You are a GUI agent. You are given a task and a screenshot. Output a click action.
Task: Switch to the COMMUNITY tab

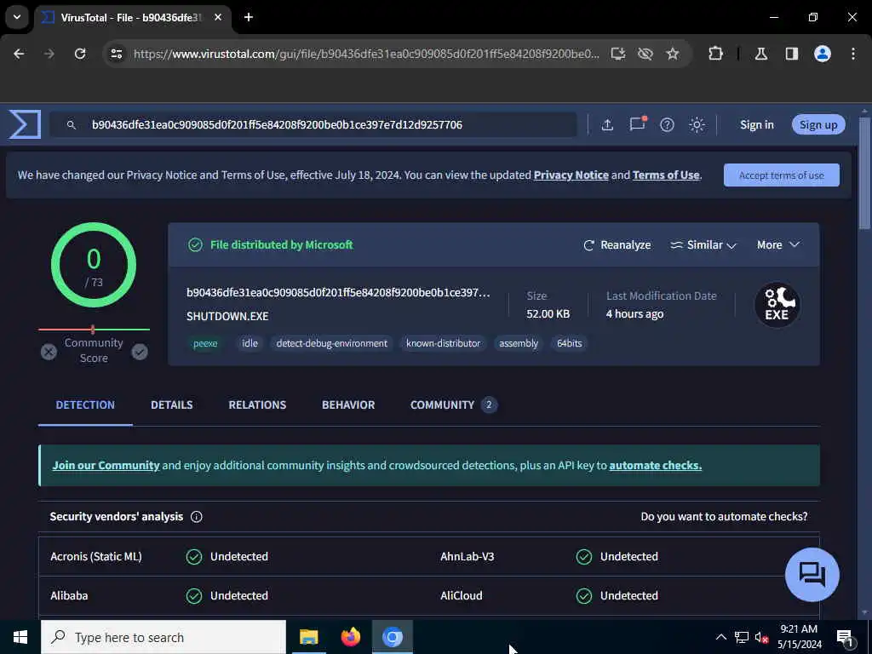click(453, 404)
